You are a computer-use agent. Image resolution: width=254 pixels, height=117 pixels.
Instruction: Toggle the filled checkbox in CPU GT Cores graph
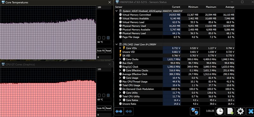point(108,95)
